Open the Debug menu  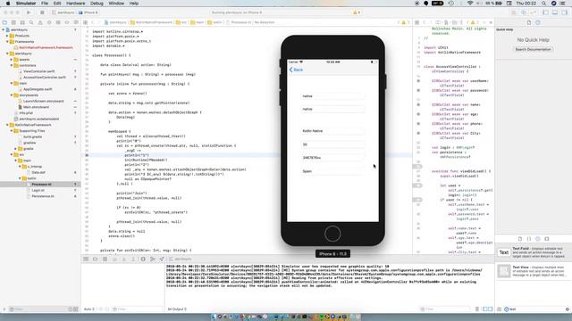(97, 4)
